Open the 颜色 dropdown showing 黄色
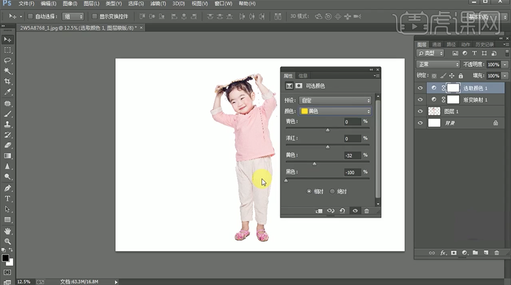The height and width of the screenshot is (285, 511). (x=335, y=112)
